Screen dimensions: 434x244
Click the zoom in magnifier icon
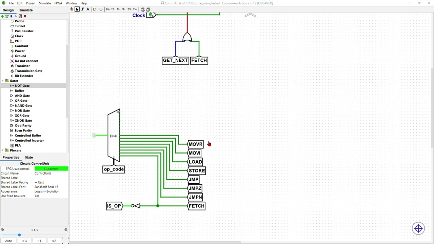click(x=66, y=230)
